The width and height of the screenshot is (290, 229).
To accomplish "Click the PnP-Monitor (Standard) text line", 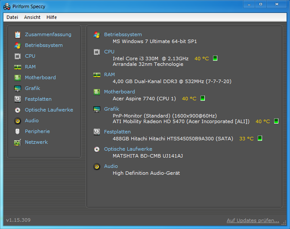I will click(165, 116).
